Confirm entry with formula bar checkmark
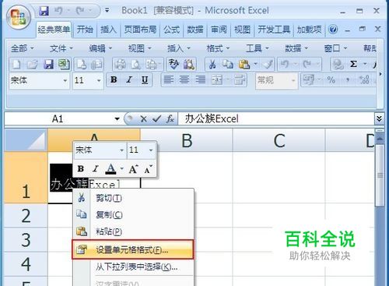This screenshot has height=286, width=389. [x=156, y=119]
